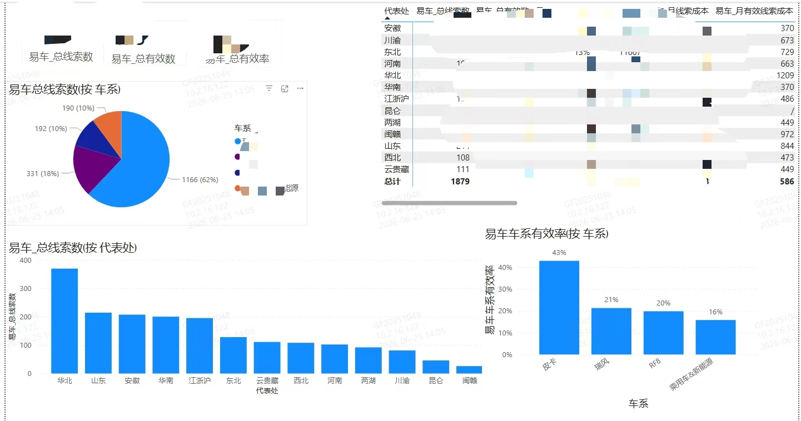Viewport: 801px width, 421px height.
Task: Sort by the 代表处 column header
Action: [x=397, y=11]
